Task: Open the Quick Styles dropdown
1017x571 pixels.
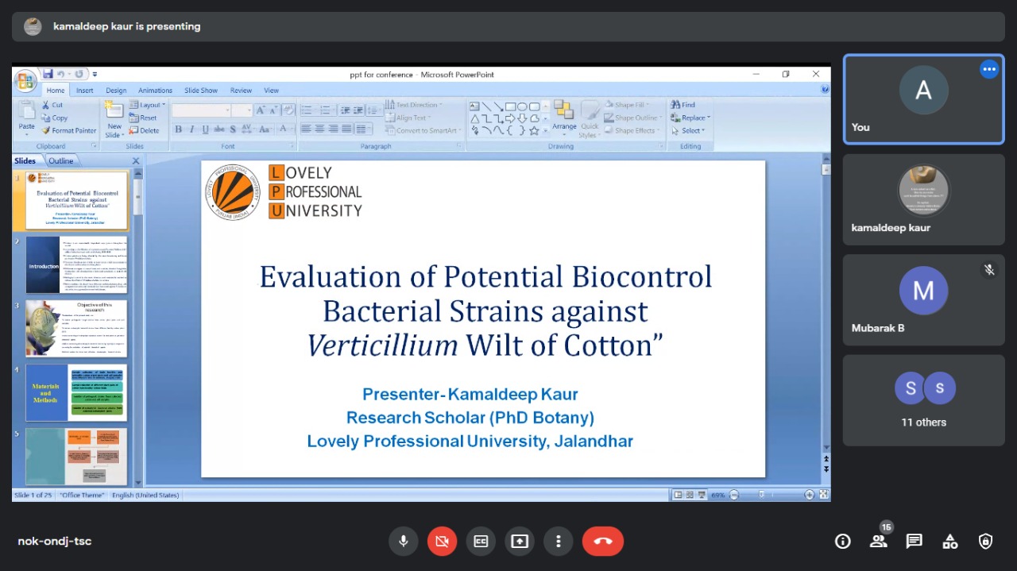Action: pos(590,119)
